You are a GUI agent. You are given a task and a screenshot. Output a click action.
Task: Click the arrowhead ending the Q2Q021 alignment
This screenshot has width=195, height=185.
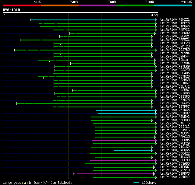click(x=152, y=37)
